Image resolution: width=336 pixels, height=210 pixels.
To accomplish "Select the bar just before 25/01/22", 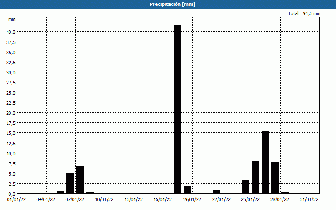I will point(246,186).
